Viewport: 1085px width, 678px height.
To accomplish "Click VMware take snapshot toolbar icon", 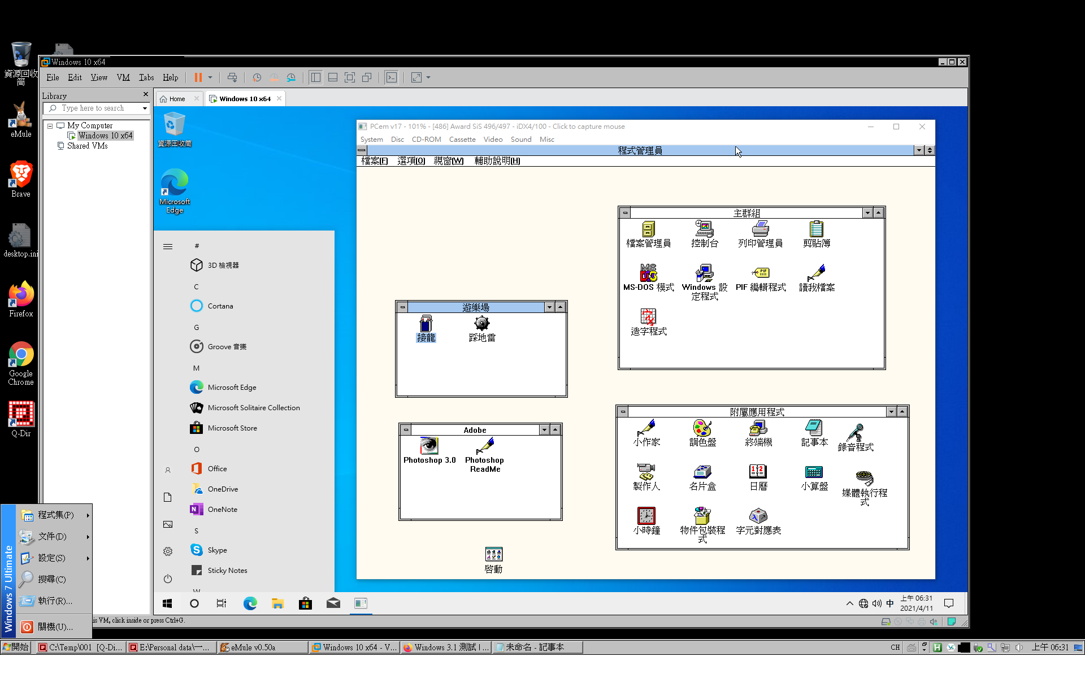I will click(x=257, y=77).
